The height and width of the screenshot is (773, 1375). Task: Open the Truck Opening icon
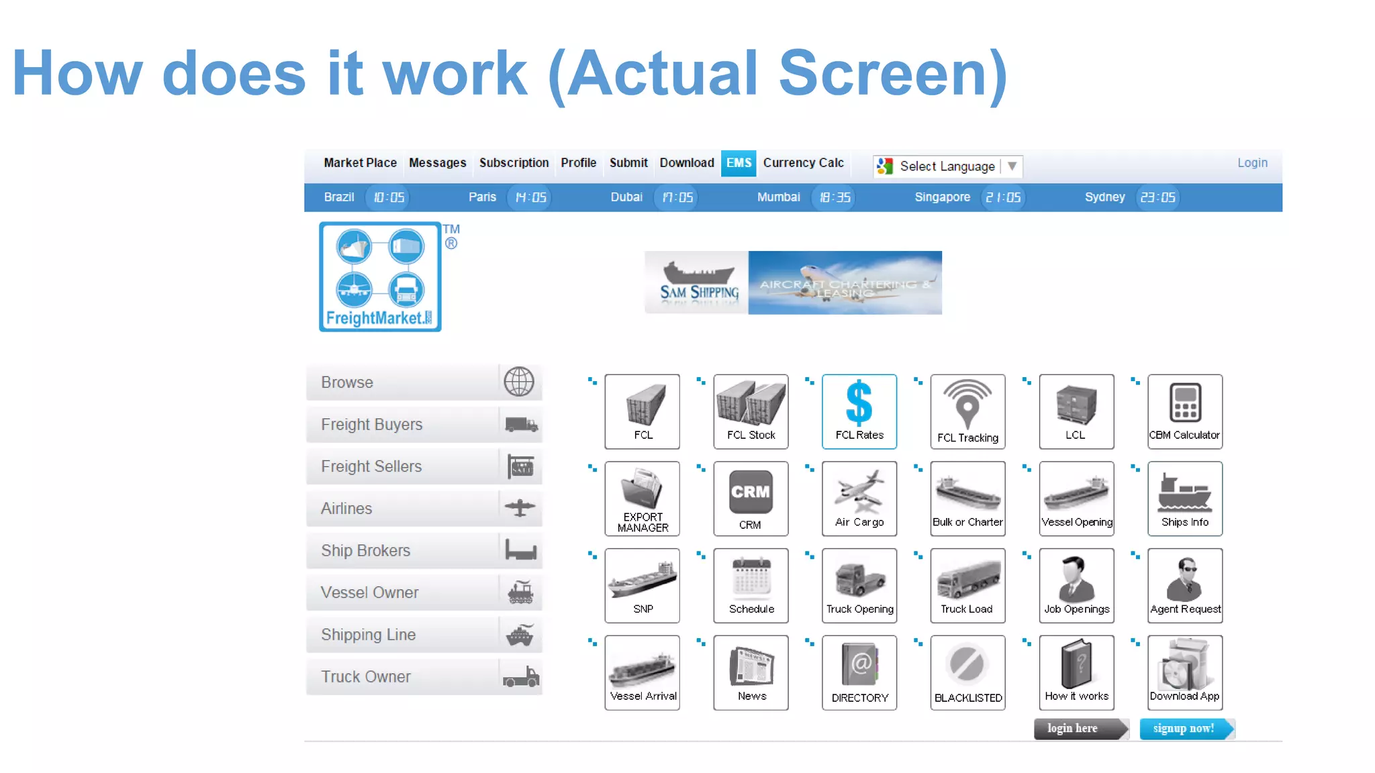(x=859, y=586)
